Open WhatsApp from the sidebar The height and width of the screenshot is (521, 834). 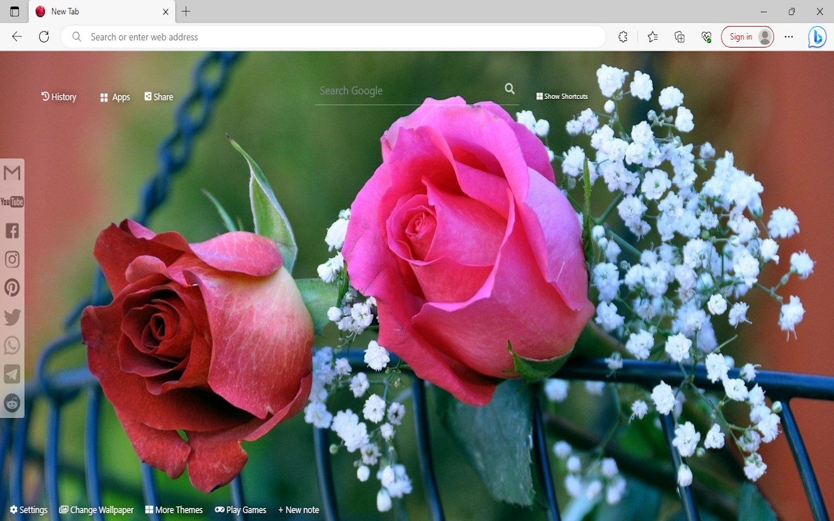[x=12, y=345]
